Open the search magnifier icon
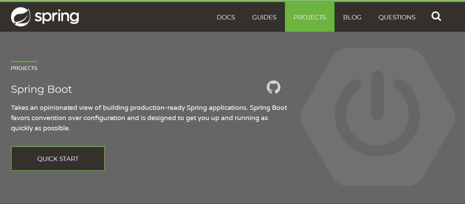The width and height of the screenshot is (465, 204). tap(436, 16)
